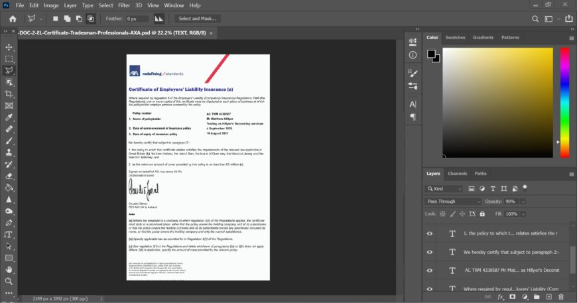Toggle Add to selection mode
This screenshot has height=303, width=577.
click(67, 19)
